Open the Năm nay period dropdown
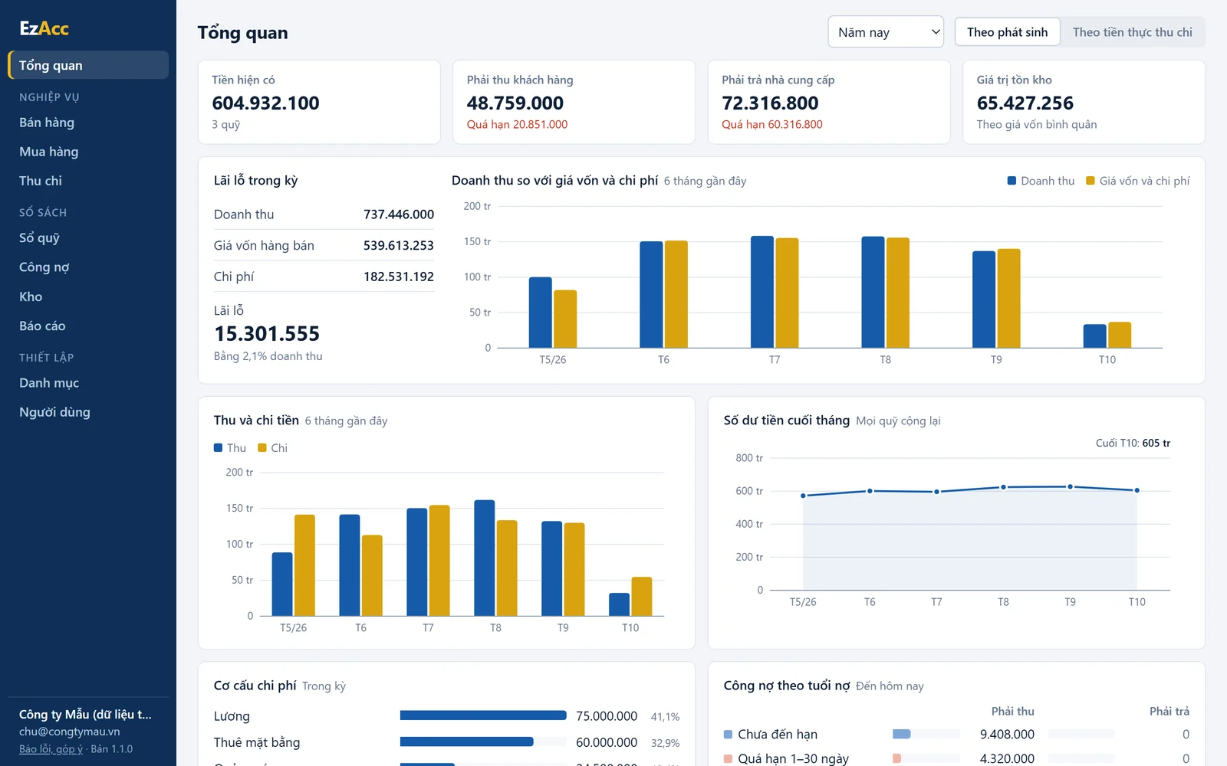This screenshot has height=766, width=1227. click(886, 32)
